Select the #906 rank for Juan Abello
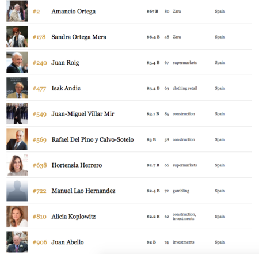Screen dimensions: 259x254 pos(40,242)
